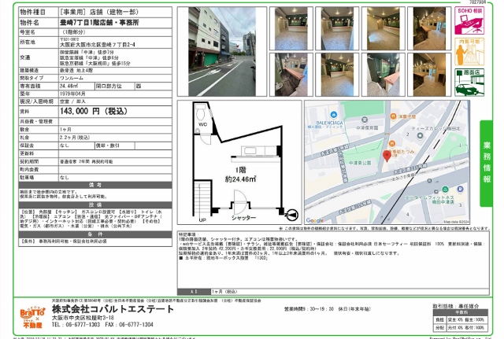Click the company address 大阪市中央区松屋町3-18

[x=83, y=318]
